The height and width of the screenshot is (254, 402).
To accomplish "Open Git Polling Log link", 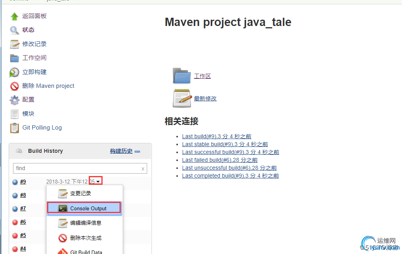I will click(x=42, y=127).
